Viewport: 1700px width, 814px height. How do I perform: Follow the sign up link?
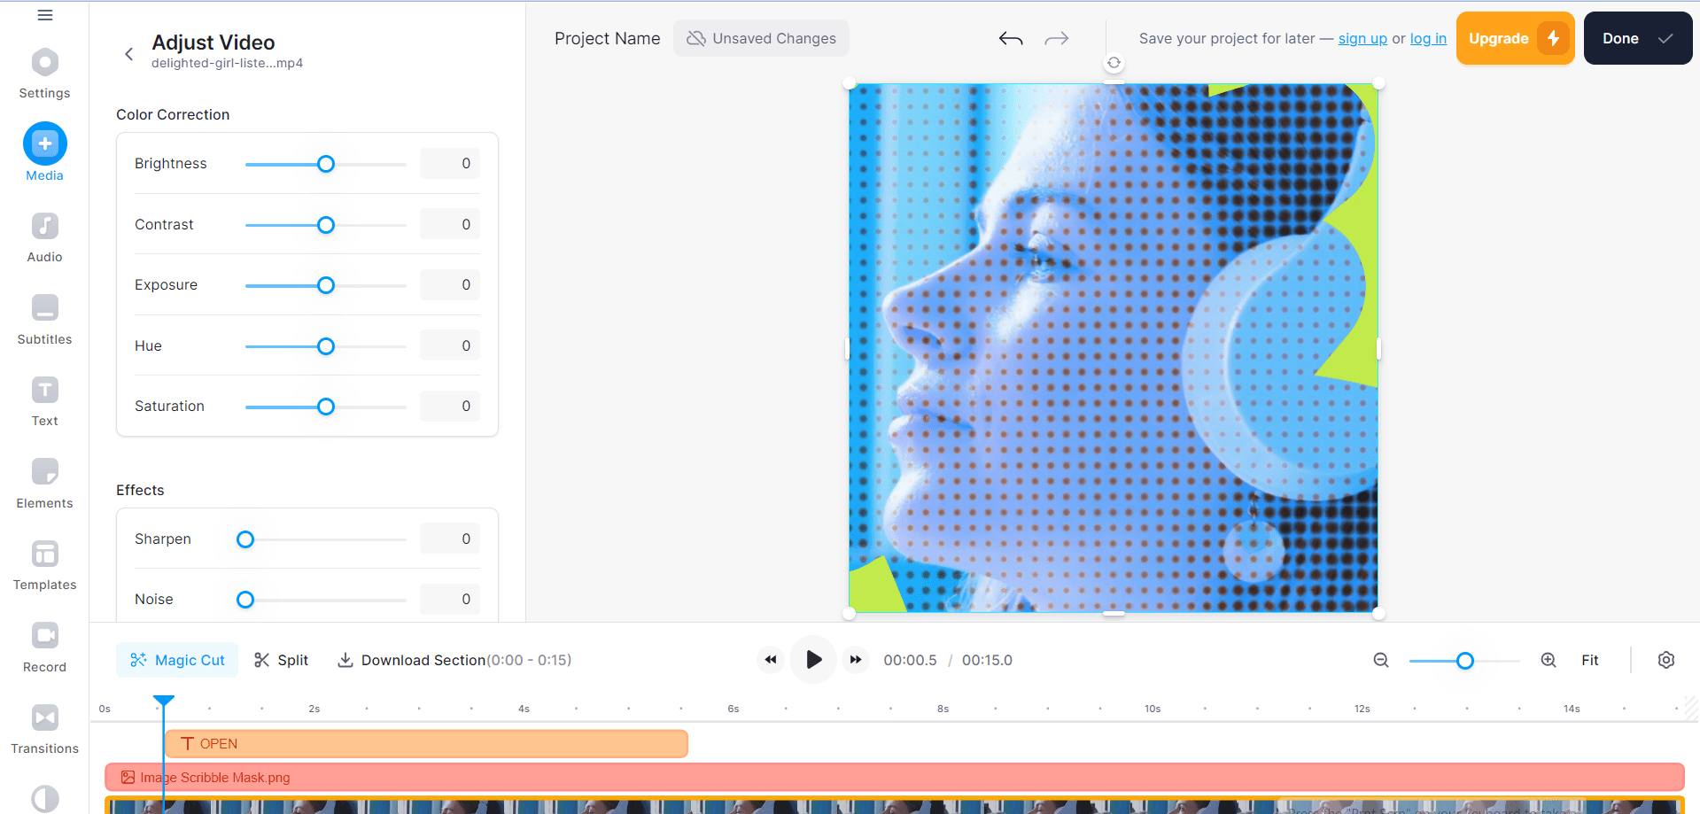click(1362, 38)
